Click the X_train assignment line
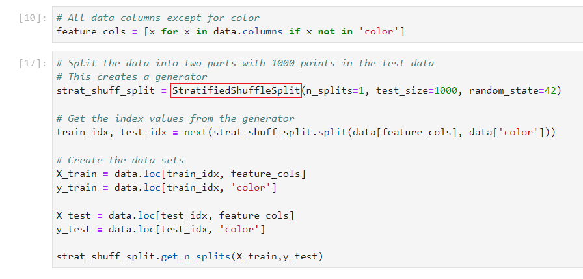583x279 pixels. 181,174
